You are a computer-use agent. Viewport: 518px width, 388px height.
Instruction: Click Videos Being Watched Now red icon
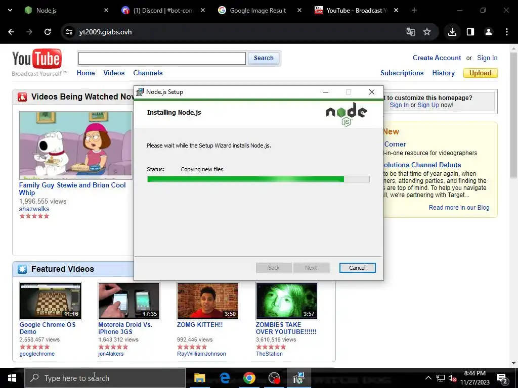pos(22,97)
